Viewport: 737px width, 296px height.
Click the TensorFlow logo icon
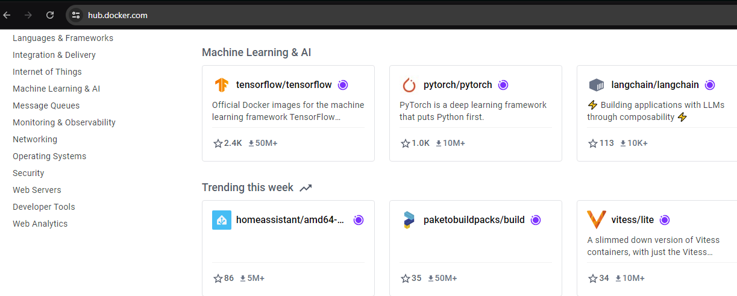pyautogui.click(x=222, y=85)
